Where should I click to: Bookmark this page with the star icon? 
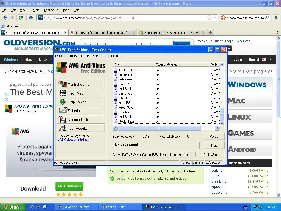209,18
